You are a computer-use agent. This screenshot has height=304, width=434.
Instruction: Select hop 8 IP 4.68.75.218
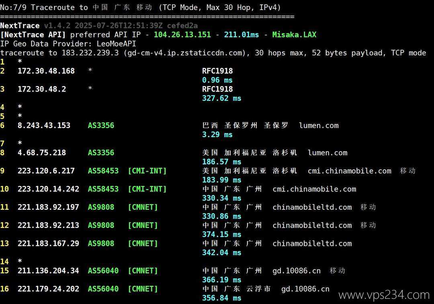(x=42, y=153)
